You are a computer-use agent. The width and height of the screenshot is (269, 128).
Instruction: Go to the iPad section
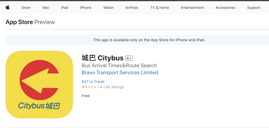65,7
